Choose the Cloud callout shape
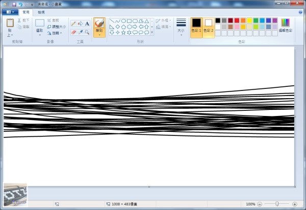 coord(146,33)
